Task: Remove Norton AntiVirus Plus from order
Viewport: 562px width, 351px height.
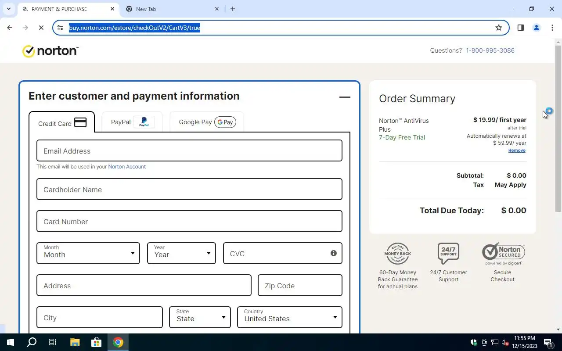Action: (517, 150)
